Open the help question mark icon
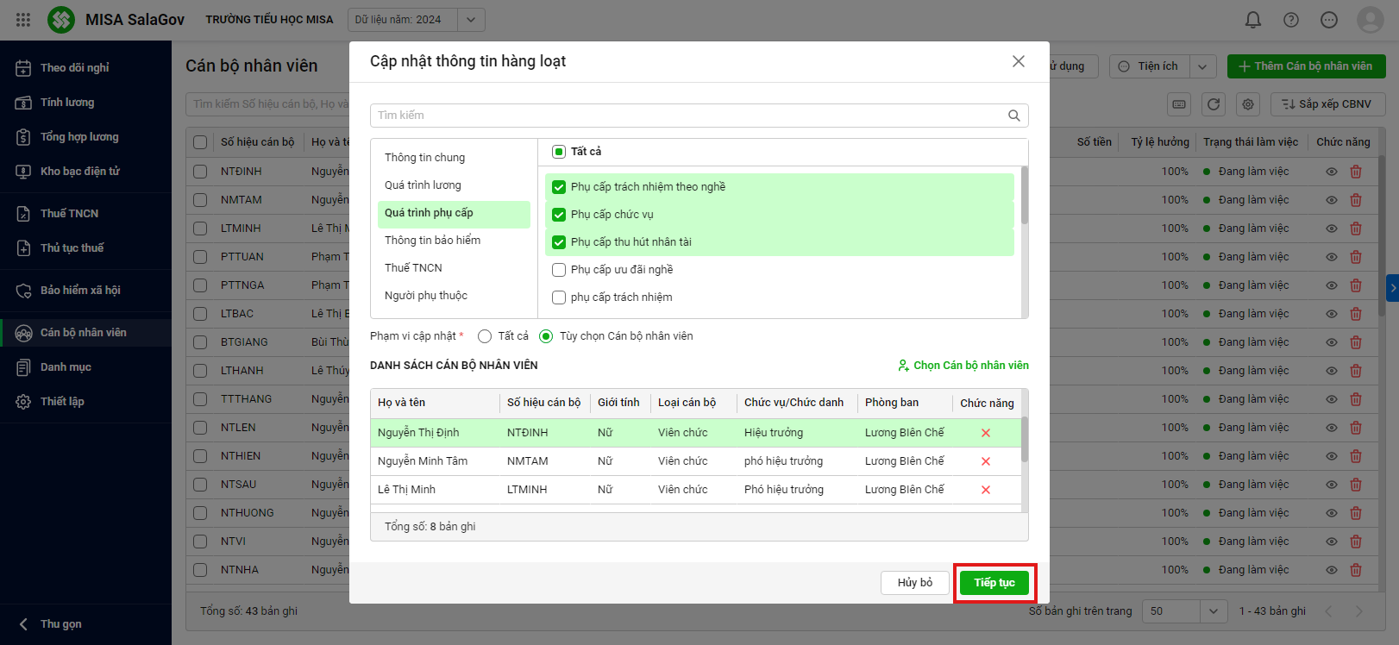 (x=1290, y=20)
